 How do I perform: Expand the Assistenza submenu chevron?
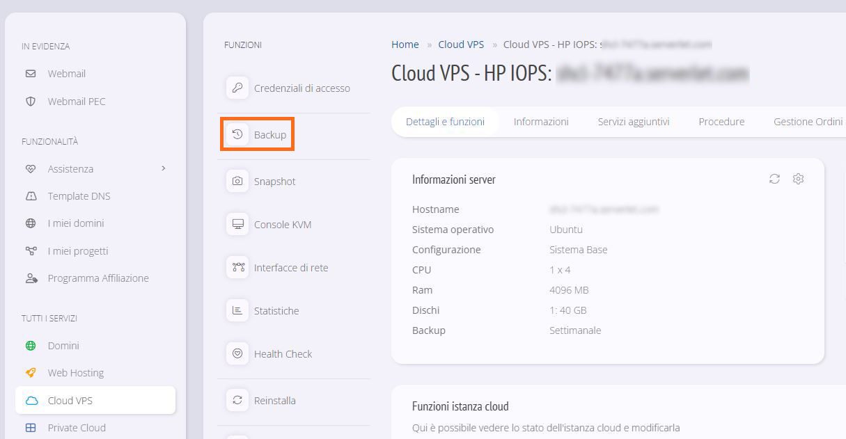tap(164, 168)
